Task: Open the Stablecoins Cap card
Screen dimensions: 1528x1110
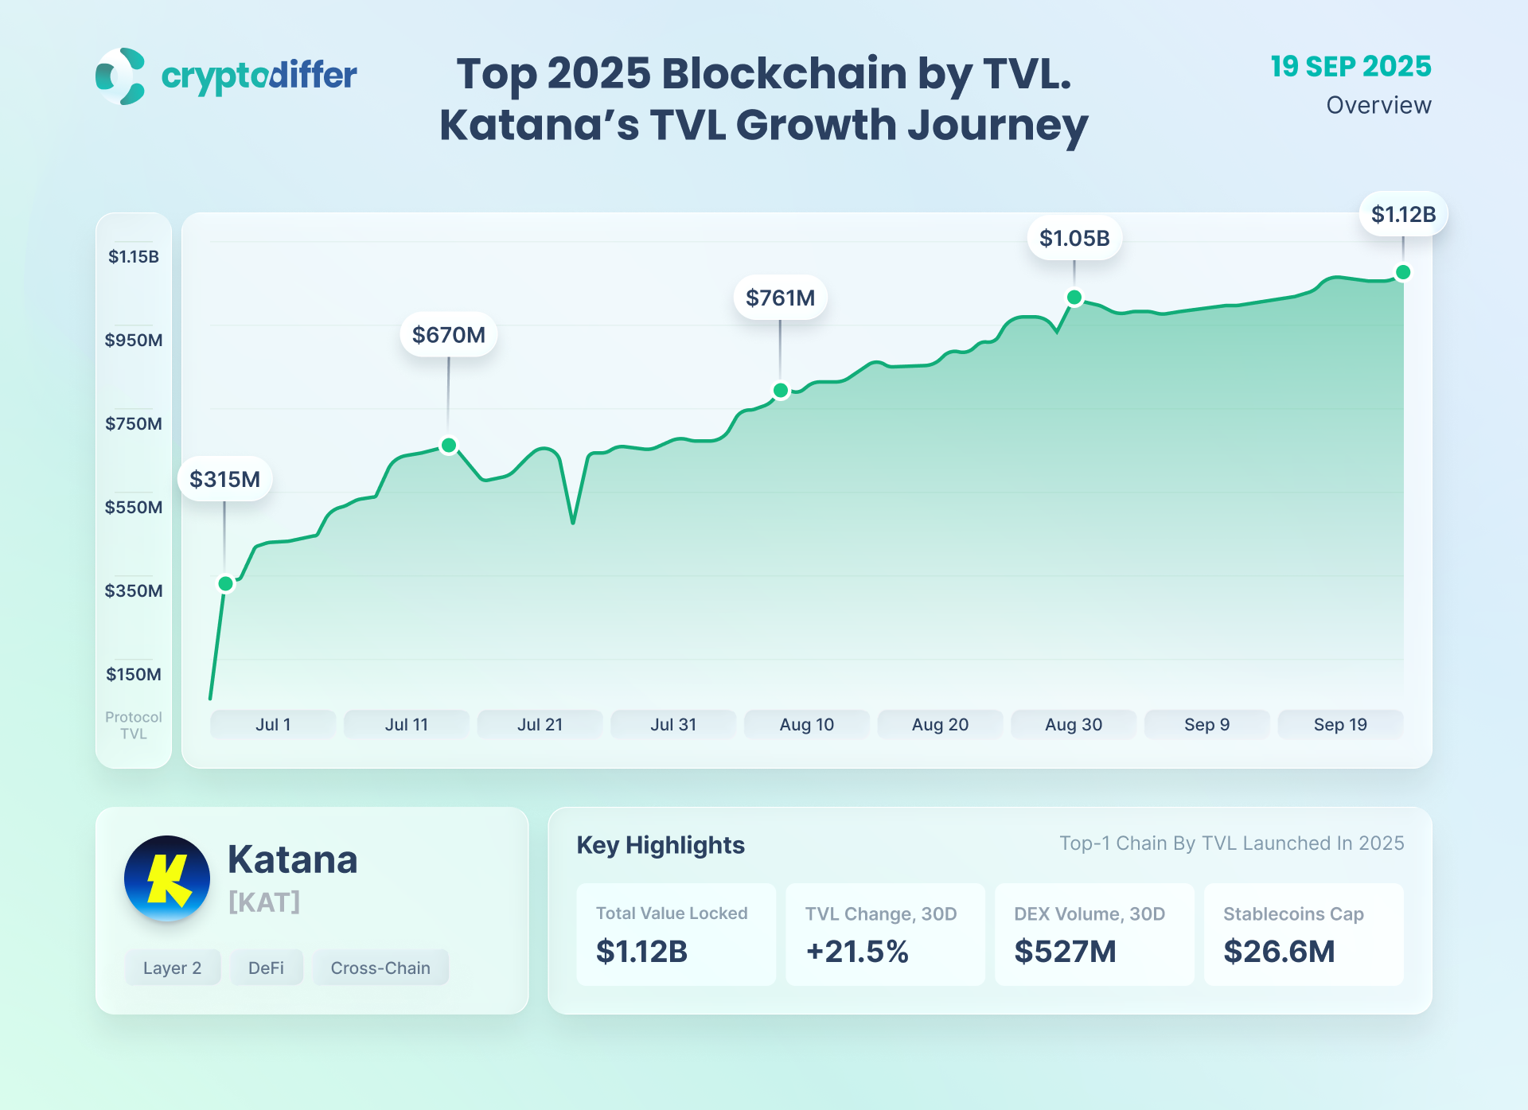Action: click(1304, 934)
